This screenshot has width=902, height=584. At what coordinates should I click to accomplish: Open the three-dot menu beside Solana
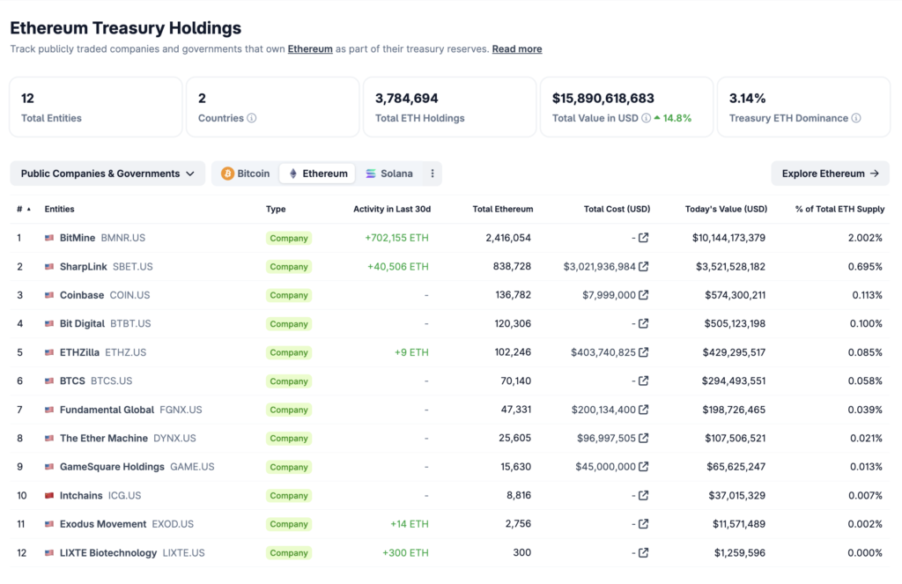[x=432, y=174]
